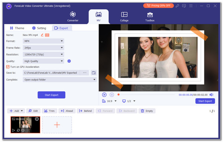Click the image-type icon on clip thumbnail
223x142 pixels.
point(13,119)
